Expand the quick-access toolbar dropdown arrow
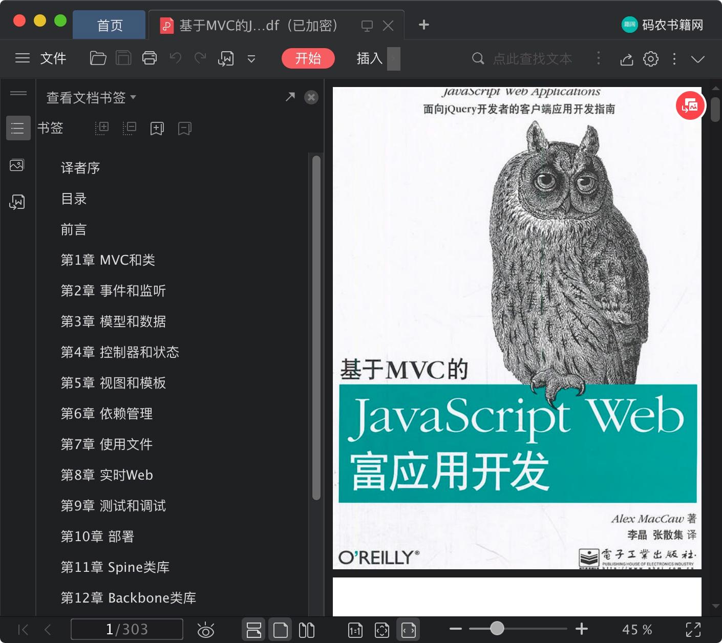 [x=251, y=59]
